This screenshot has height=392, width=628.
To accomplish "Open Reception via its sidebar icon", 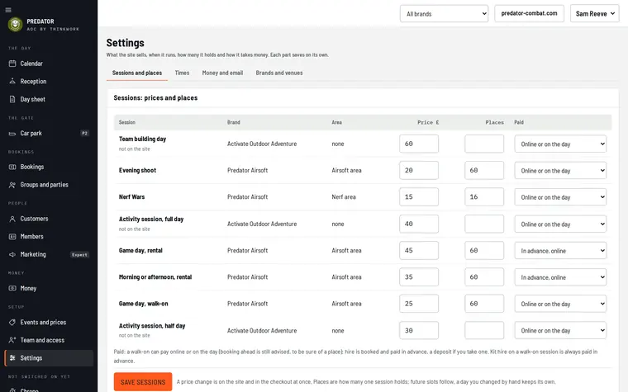I will [12, 81].
